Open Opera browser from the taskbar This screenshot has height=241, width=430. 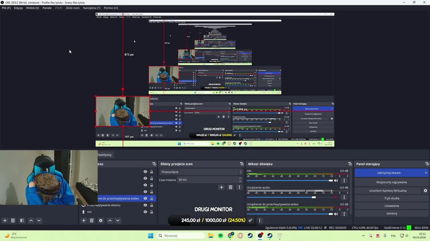tap(240, 236)
